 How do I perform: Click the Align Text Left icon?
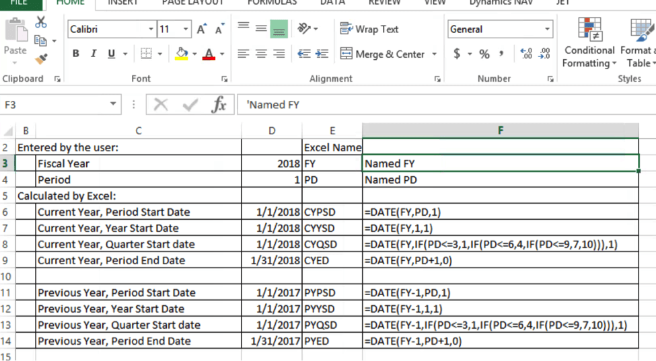pyautogui.click(x=243, y=54)
